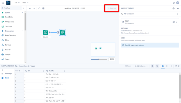The width and height of the screenshot is (181, 103).
Task: Switch to list view of results
Action: tap(167, 66)
